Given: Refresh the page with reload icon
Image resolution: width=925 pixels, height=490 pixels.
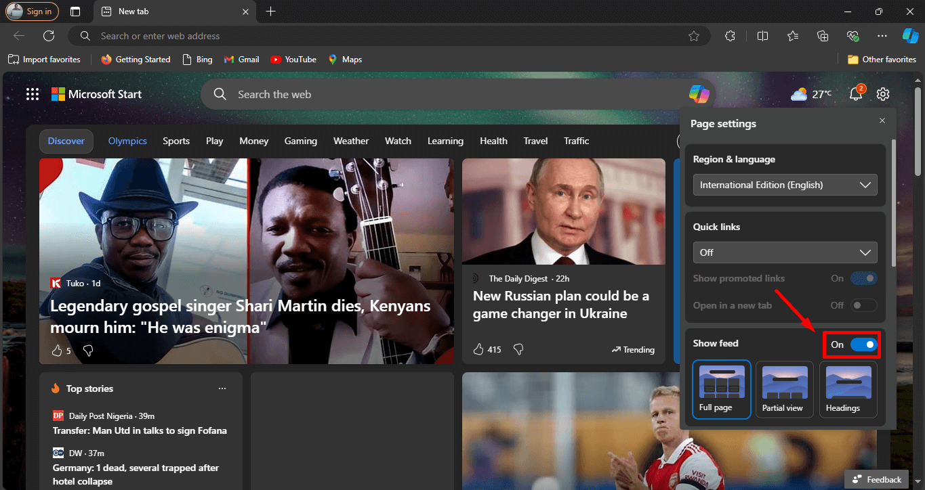Looking at the screenshot, I should coord(49,36).
